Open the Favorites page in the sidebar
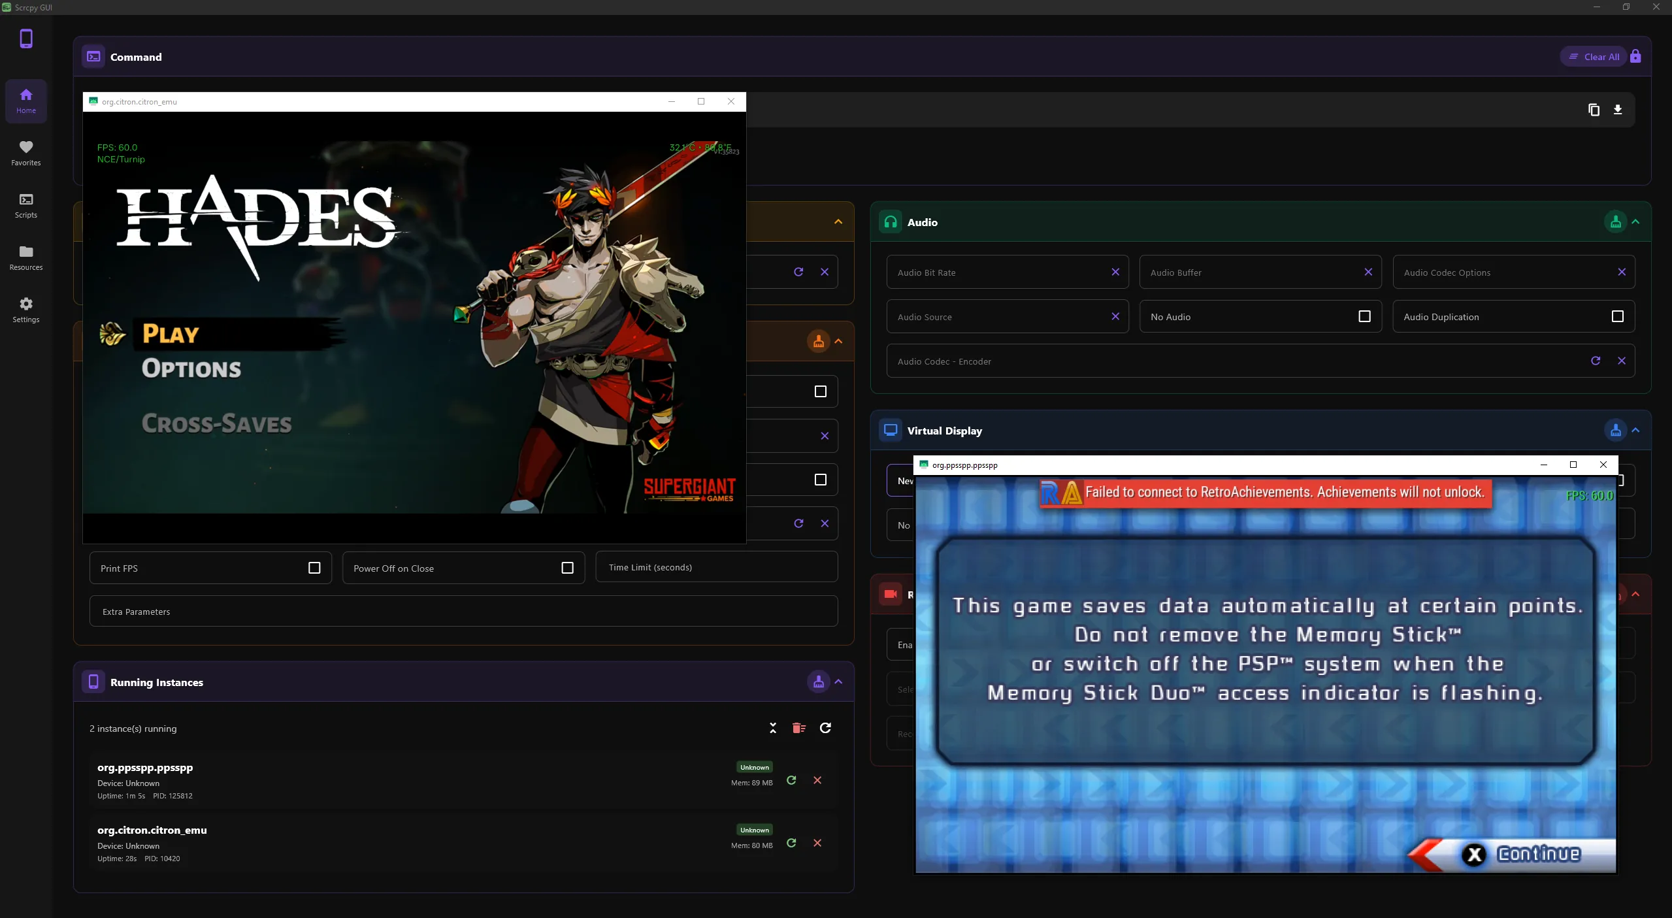 pos(26,154)
